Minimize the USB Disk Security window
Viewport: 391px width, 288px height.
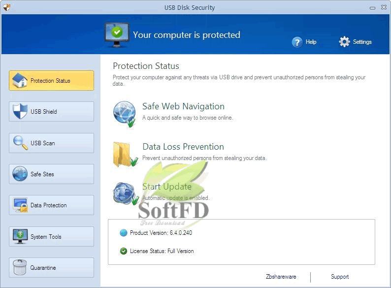(x=373, y=8)
